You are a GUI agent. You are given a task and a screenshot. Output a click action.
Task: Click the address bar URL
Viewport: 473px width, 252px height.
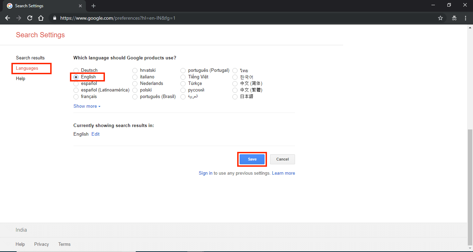pyautogui.click(x=118, y=18)
